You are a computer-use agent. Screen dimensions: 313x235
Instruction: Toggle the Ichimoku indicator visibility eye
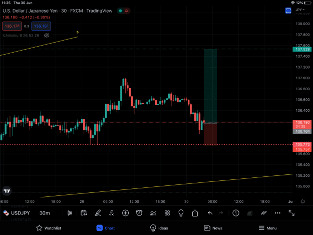pos(47,36)
